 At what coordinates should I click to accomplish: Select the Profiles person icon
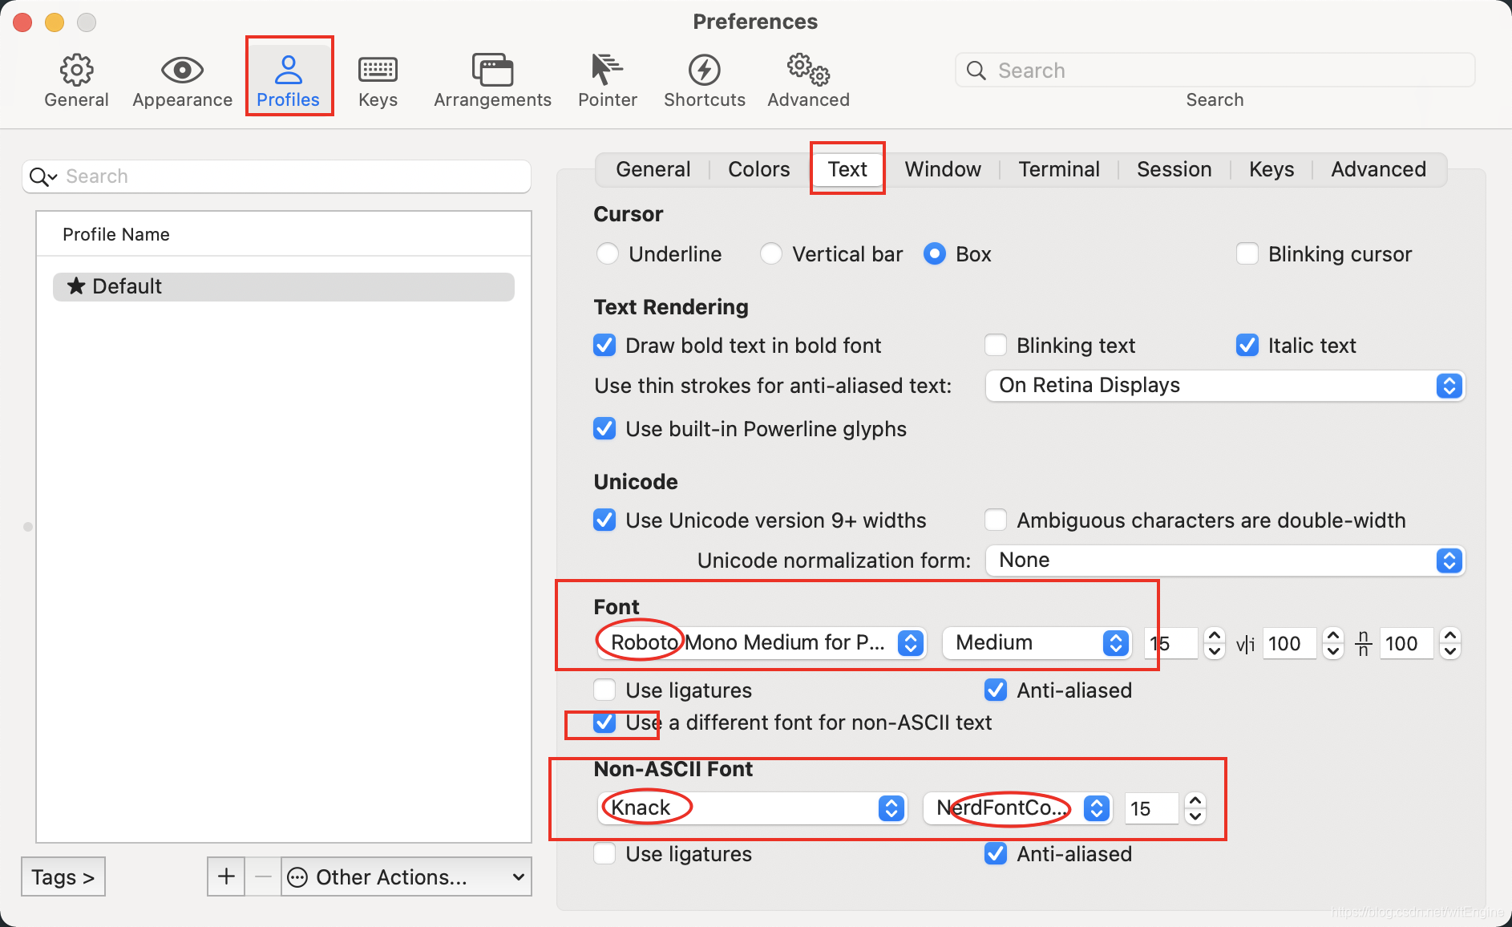[x=288, y=70]
